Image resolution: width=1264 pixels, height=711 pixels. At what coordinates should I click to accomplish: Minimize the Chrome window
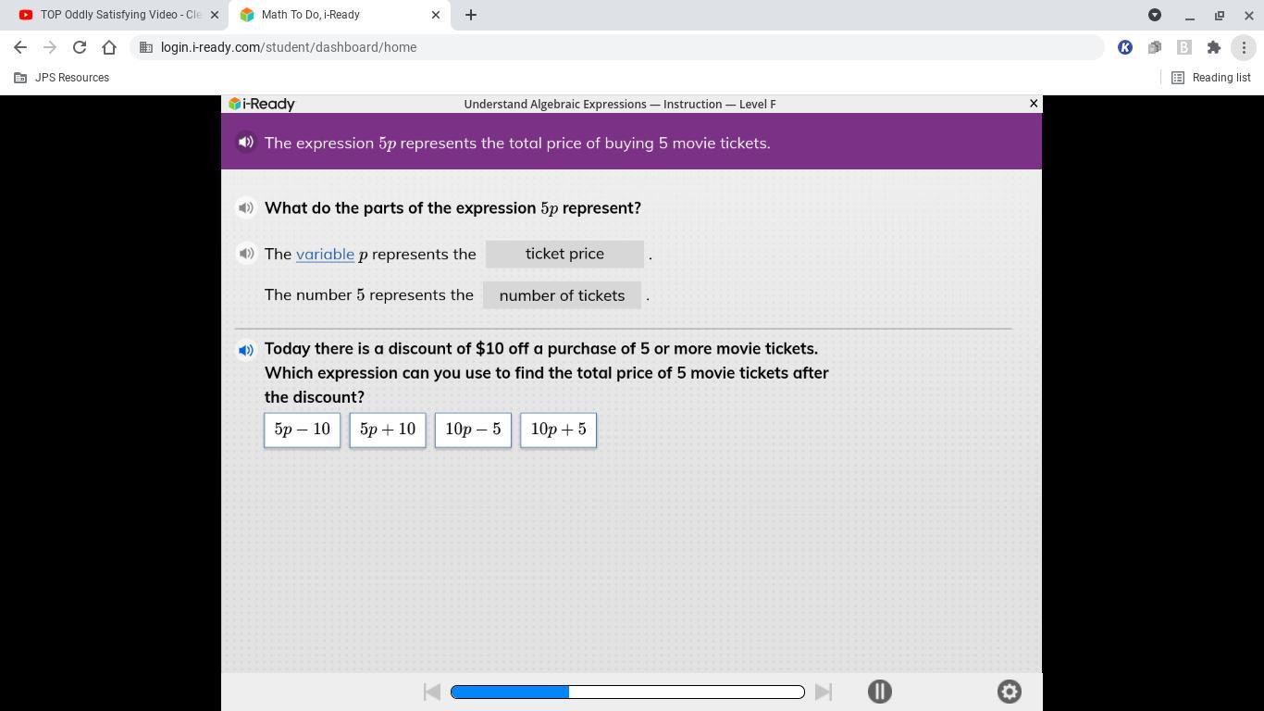tap(1190, 15)
